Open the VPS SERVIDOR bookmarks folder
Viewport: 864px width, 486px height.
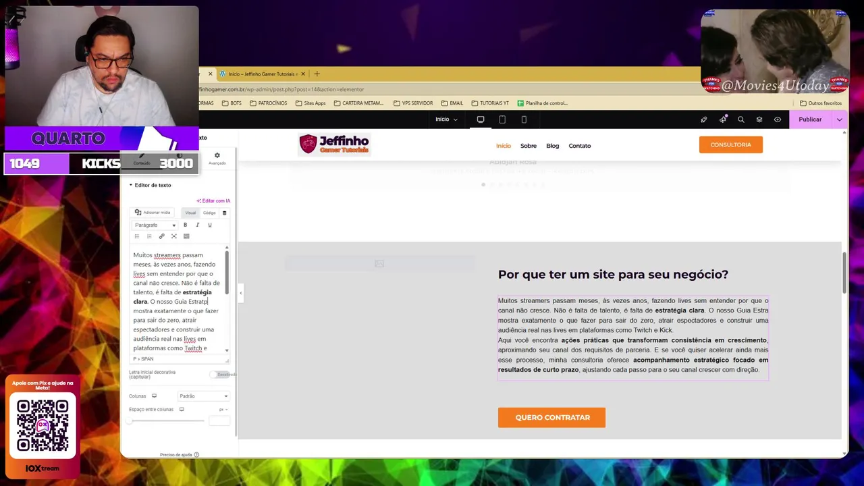click(413, 103)
